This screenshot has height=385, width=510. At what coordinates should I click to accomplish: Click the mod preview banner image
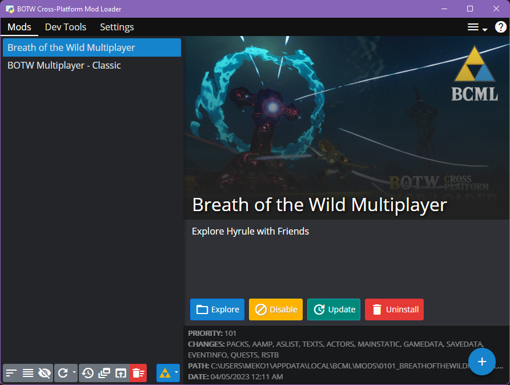point(347,128)
